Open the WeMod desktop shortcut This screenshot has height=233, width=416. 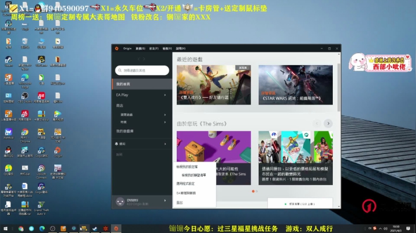tap(9, 134)
